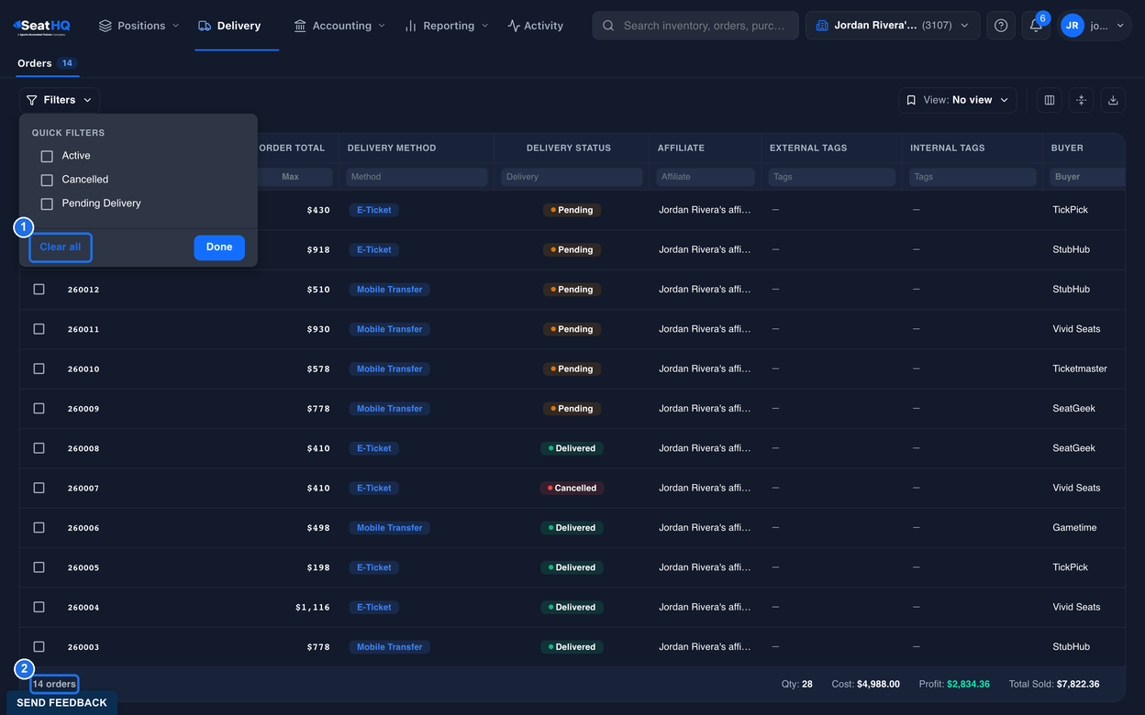
Task: Click the Delivery status filter field
Action: (x=572, y=177)
